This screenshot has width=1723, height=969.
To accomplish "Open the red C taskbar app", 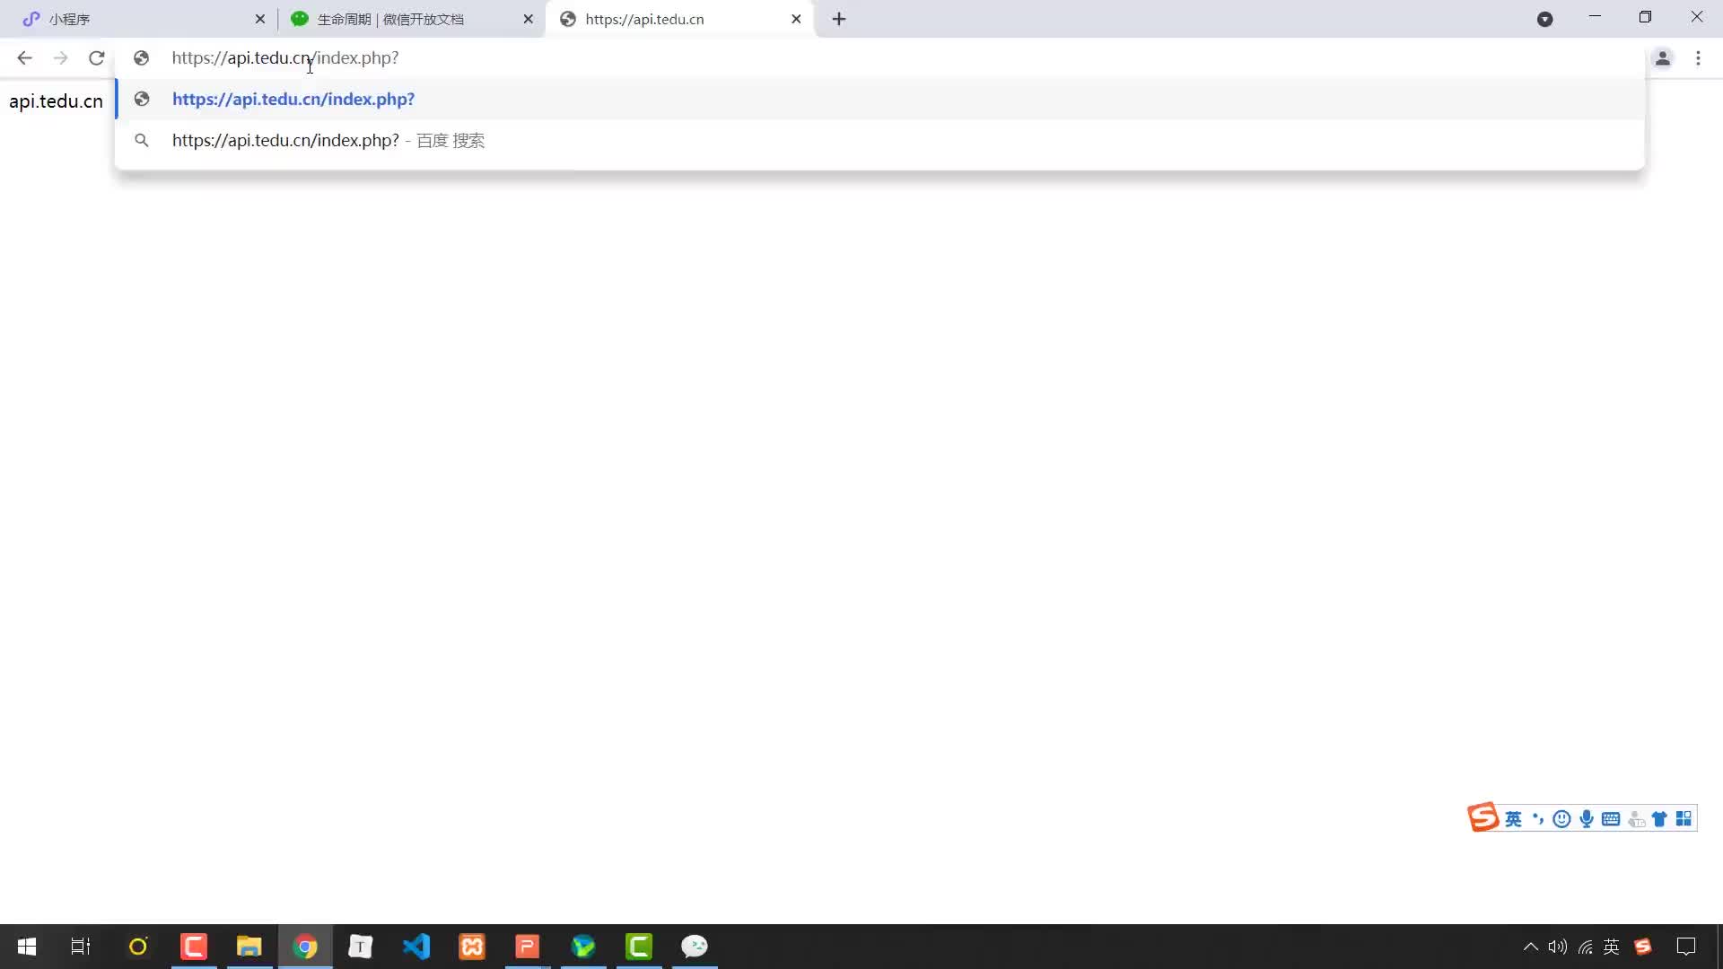I will point(193,947).
